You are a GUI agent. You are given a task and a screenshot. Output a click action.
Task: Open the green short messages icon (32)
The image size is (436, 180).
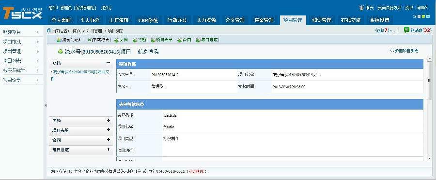406,30
